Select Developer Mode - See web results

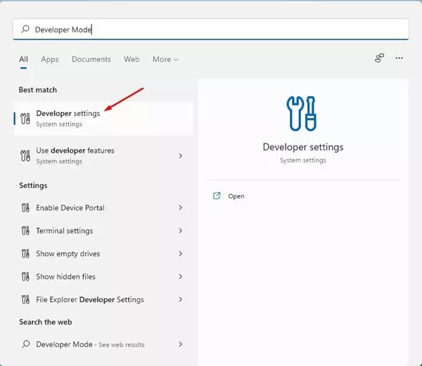[x=103, y=344]
